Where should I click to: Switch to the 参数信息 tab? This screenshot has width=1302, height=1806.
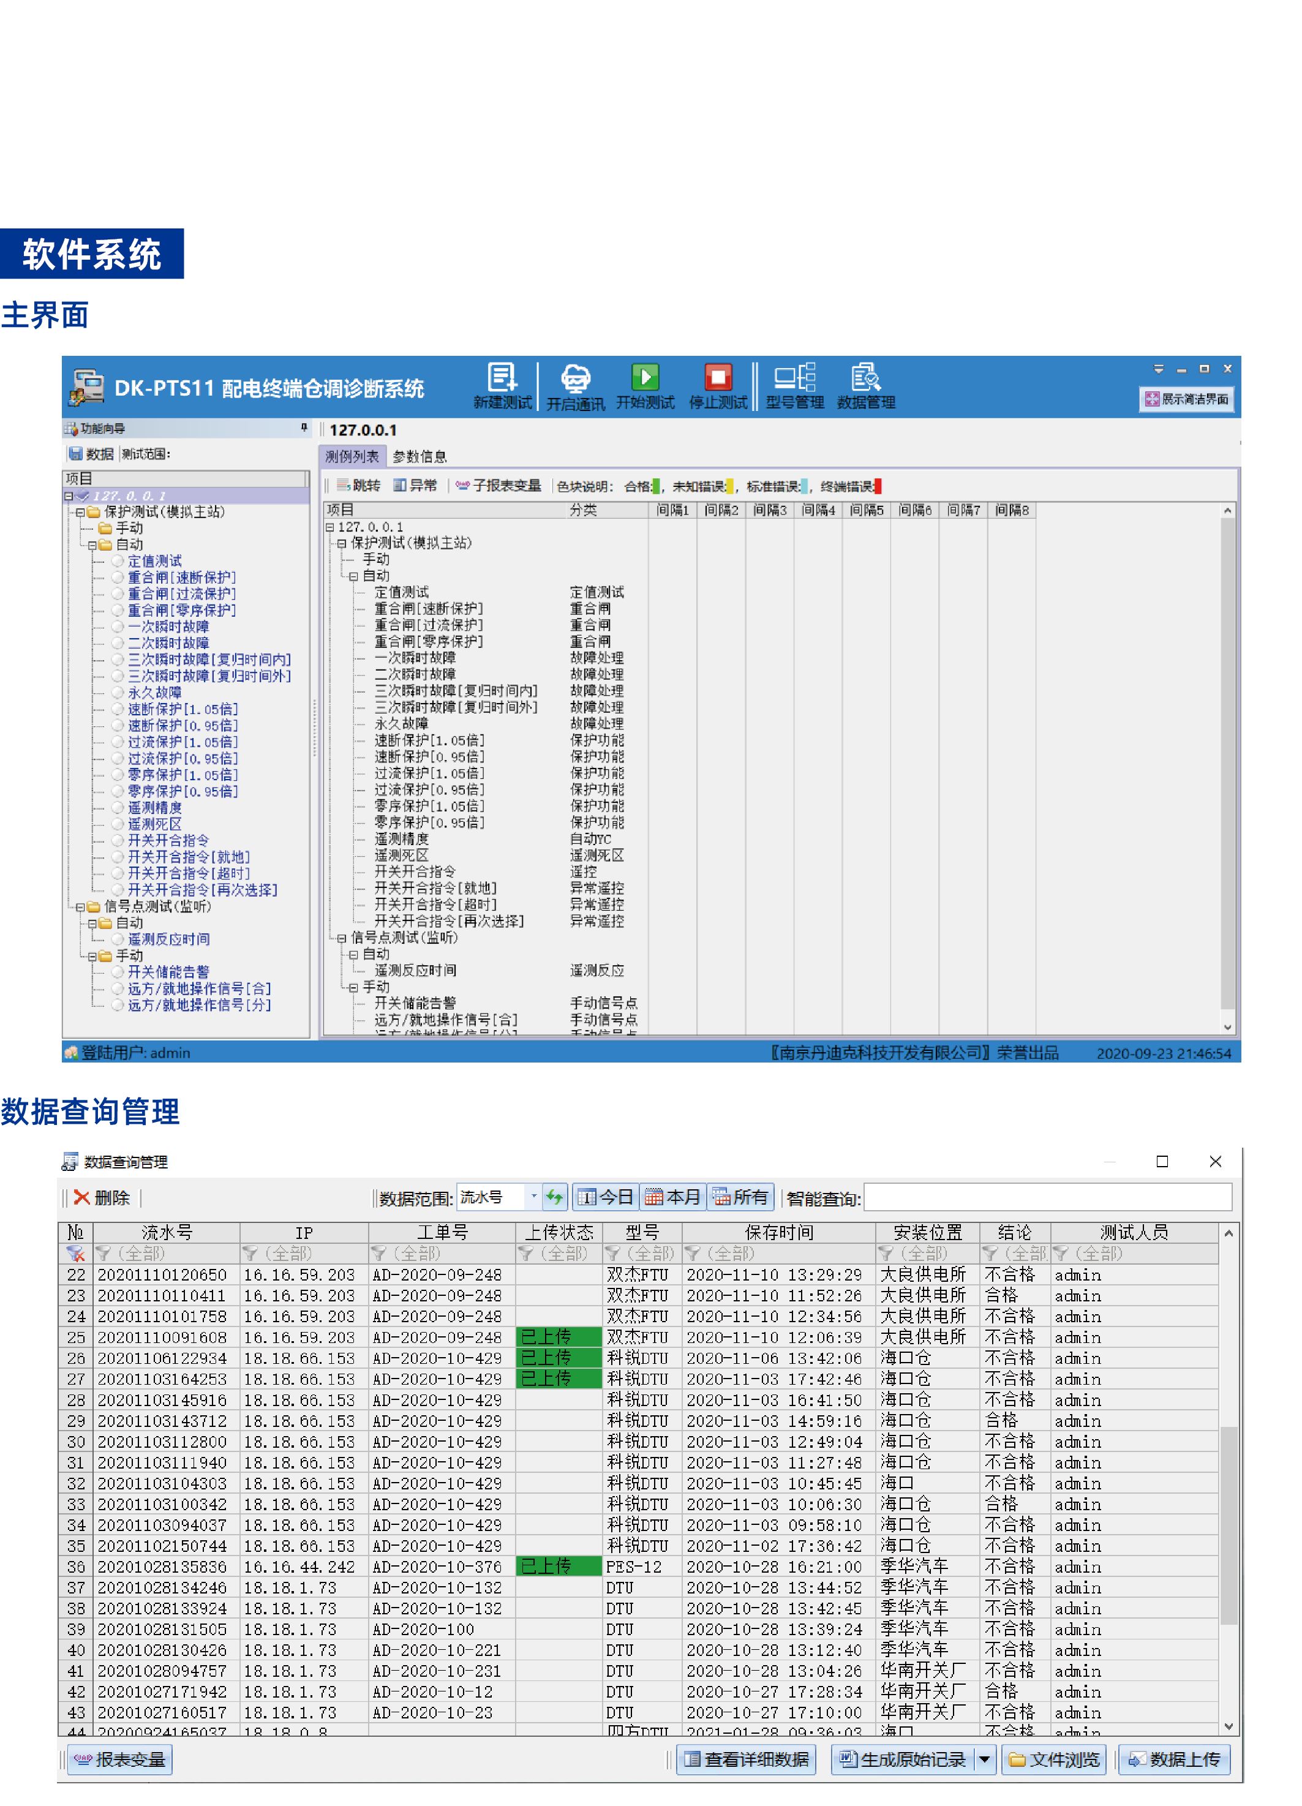420,456
